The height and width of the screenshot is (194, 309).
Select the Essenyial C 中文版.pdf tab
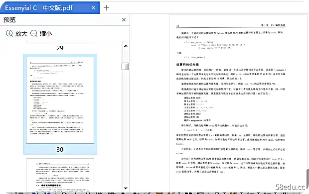[50, 7]
